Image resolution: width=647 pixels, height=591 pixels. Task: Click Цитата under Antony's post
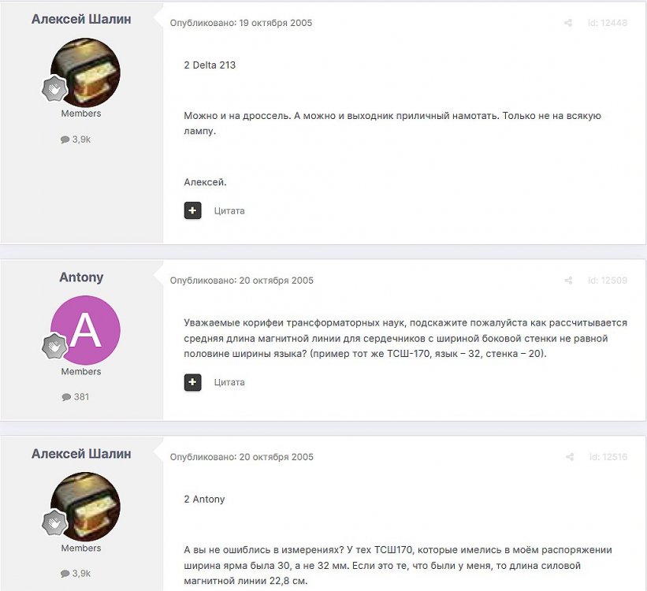[229, 382]
